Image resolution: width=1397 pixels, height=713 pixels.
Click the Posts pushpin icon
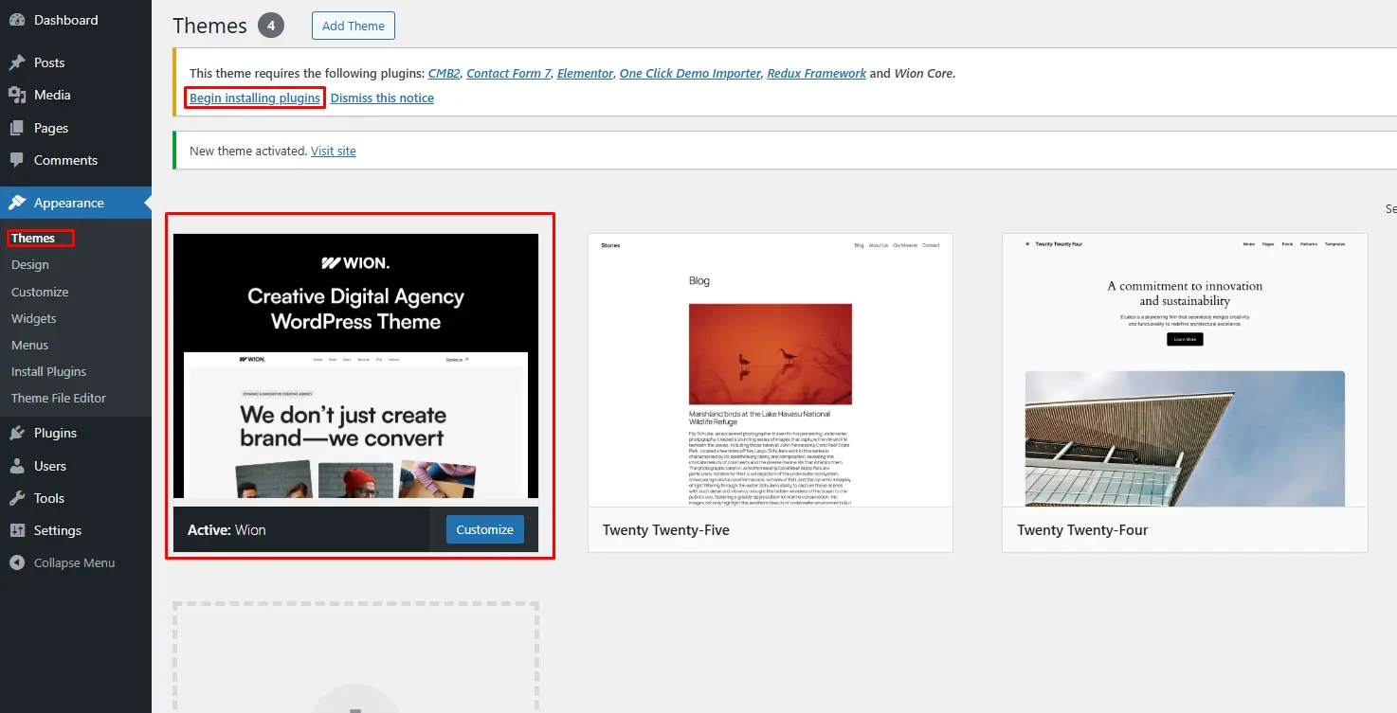[17, 62]
